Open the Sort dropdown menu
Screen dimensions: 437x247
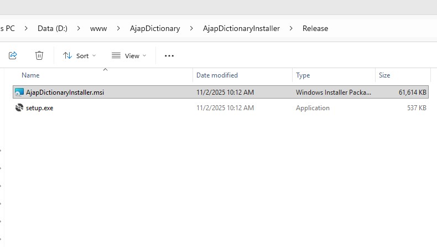(80, 55)
